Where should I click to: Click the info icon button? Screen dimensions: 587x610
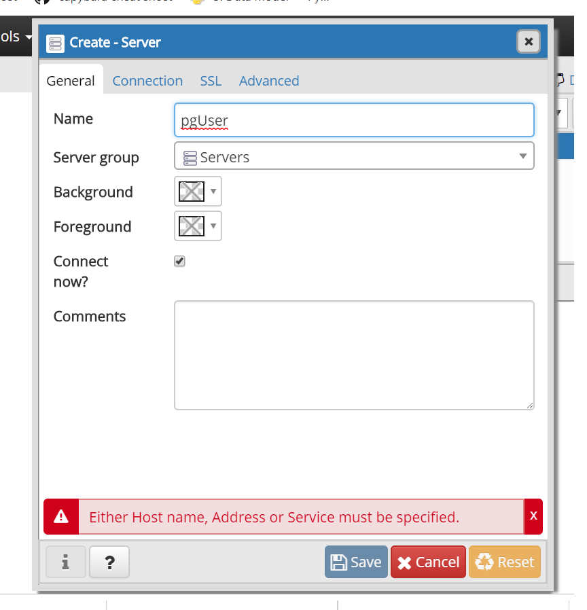[65, 562]
